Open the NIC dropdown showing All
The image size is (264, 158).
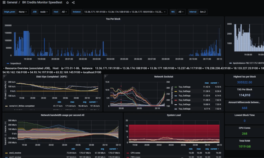click(x=181, y=12)
